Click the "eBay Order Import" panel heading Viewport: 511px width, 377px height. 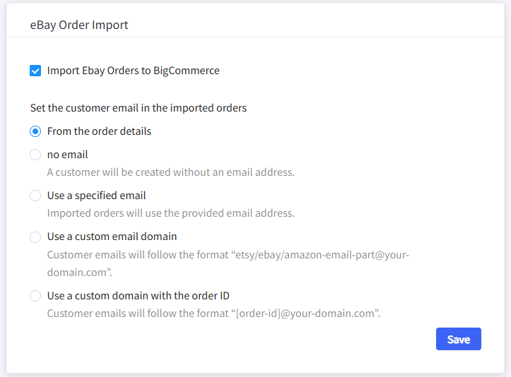pyautogui.click(x=79, y=25)
